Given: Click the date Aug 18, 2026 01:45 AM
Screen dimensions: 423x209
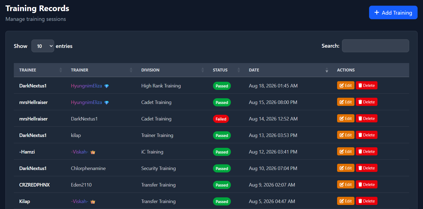Looking at the screenshot, I should [x=273, y=86].
